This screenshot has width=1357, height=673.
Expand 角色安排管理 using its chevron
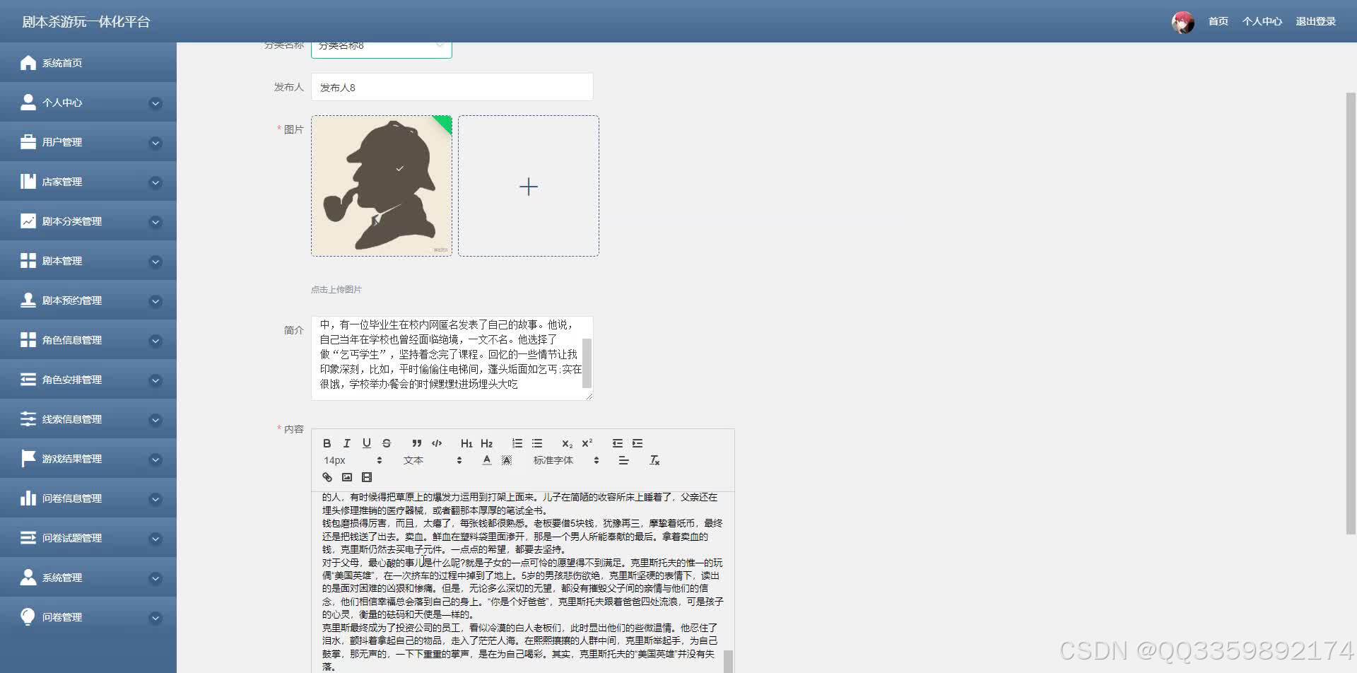[155, 380]
